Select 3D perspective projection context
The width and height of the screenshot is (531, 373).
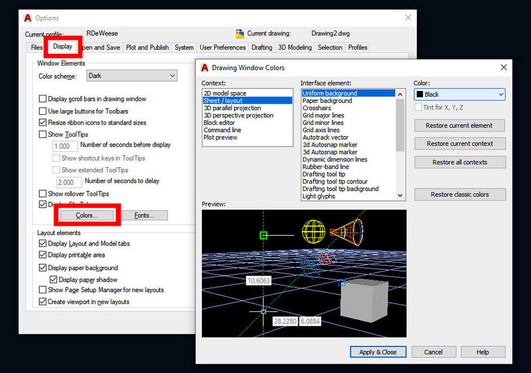247,115
